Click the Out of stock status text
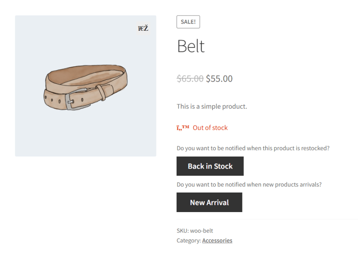This screenshot has width=358, height=254. (210, 128)
